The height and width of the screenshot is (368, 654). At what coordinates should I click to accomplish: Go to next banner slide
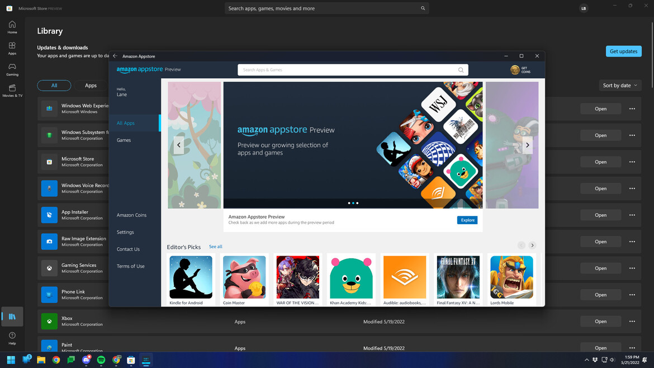[527, 145]
